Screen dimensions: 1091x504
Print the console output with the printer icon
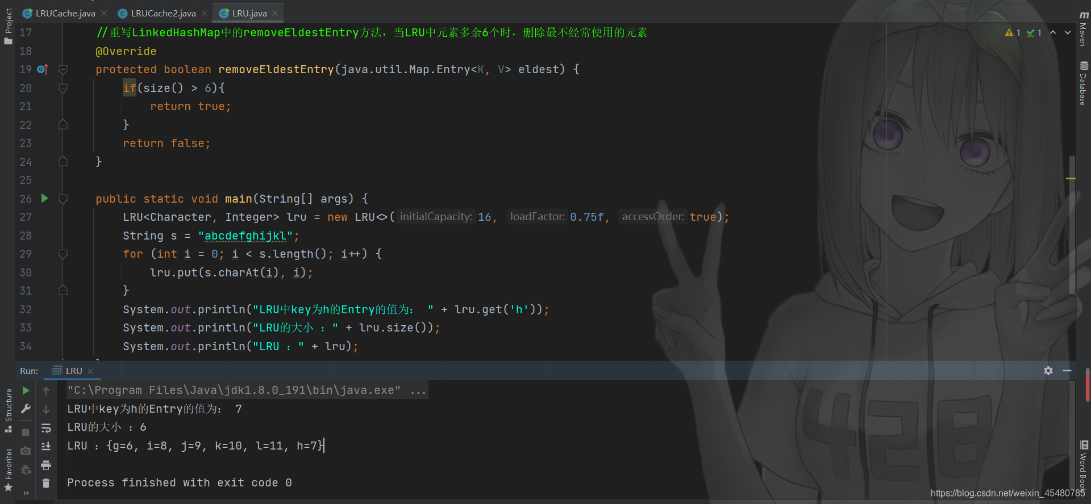[46, 465]
